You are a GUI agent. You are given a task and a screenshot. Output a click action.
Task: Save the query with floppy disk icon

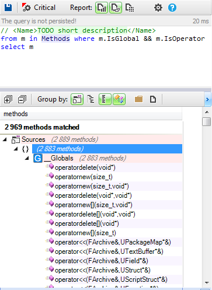tap(8, 8)
